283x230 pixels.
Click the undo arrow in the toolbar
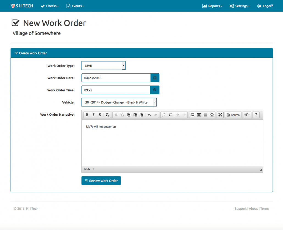(x=149, y=115)
